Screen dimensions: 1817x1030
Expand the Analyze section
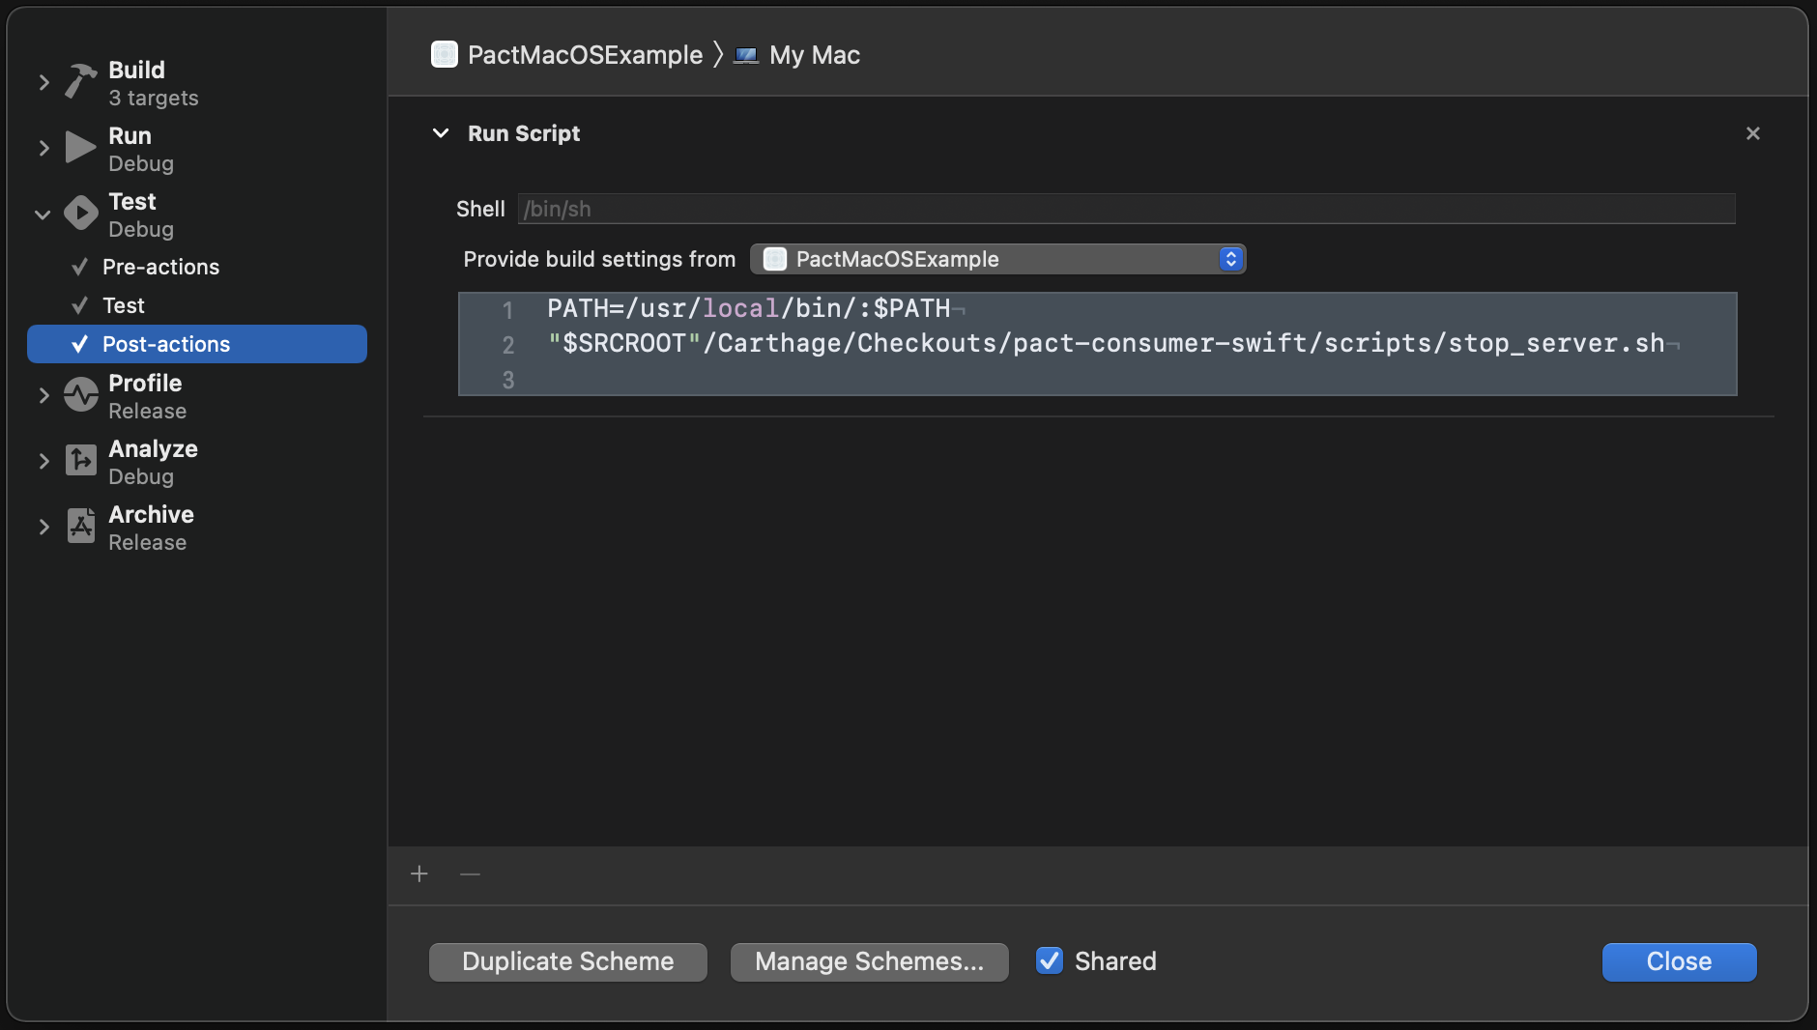point(43,461)
